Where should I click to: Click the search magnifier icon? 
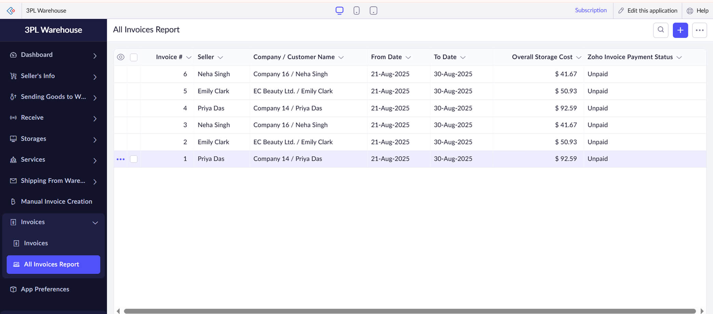pyautogui.click(x=660, y=30)
